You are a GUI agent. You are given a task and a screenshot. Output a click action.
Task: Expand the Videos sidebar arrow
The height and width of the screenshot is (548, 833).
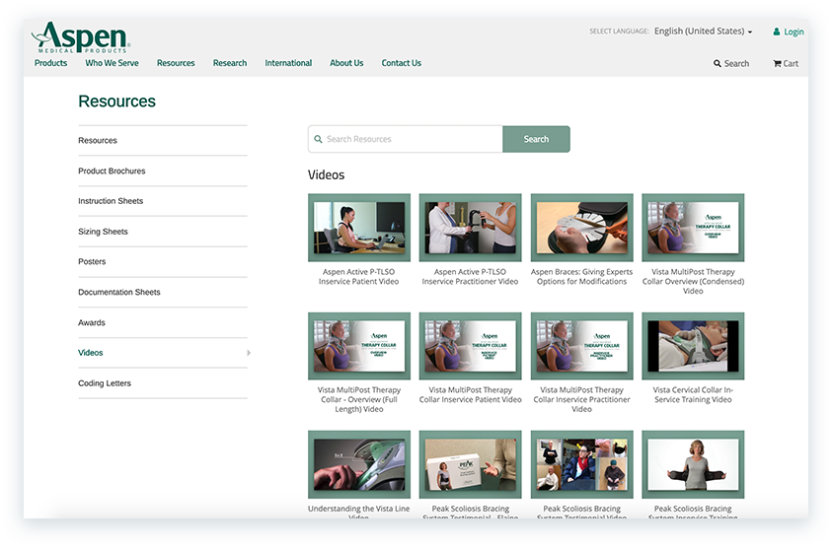coord(249,353)
